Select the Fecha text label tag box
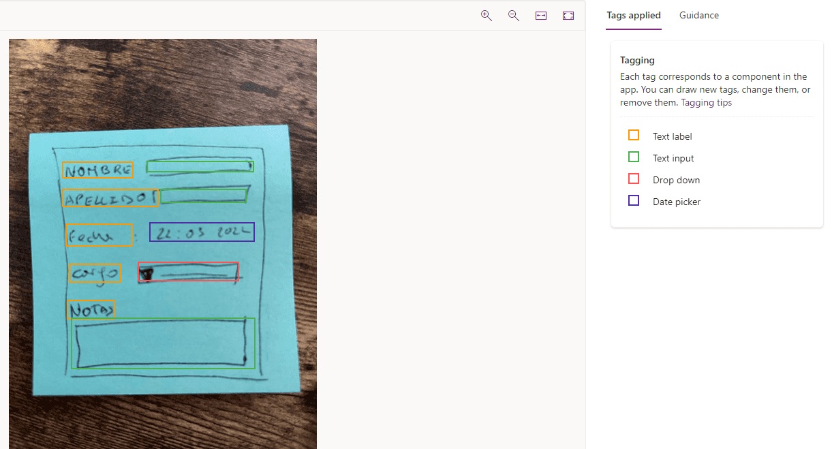The height and width of the screenshot is (449, 832). pos(99,235)
